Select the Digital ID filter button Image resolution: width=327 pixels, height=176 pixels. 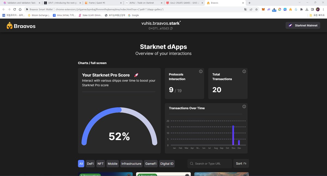tap(167, 163)
